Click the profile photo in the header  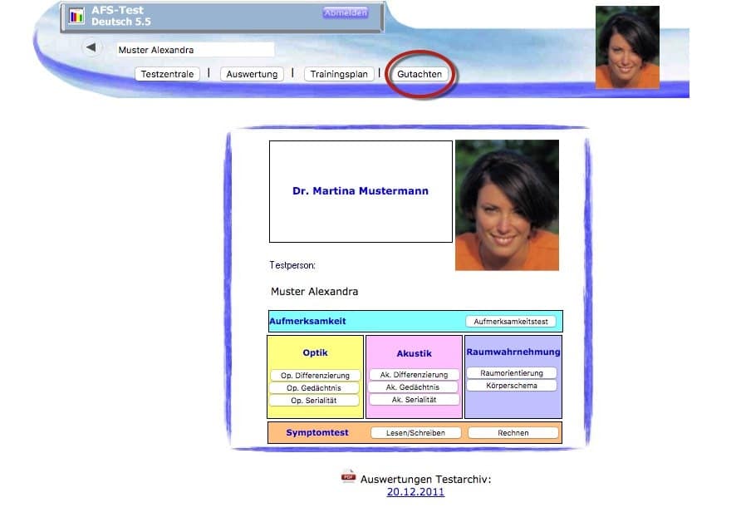[627, 47]
